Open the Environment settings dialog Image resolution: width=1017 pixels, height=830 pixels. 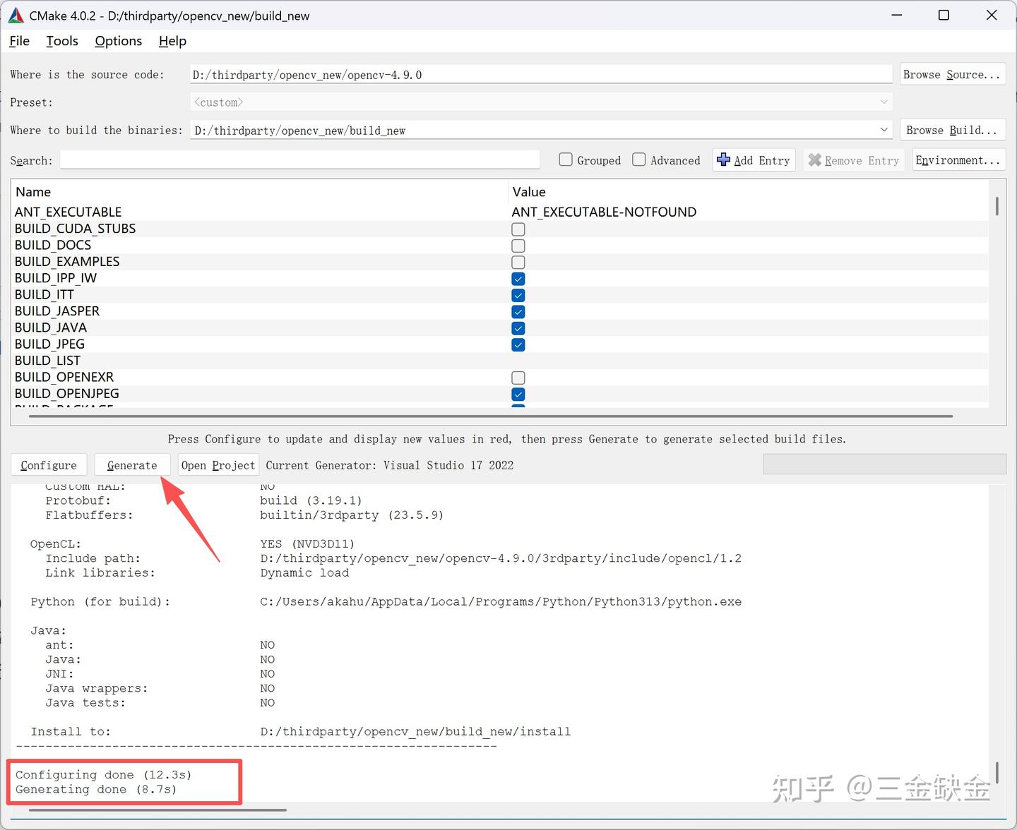(958, 160)
